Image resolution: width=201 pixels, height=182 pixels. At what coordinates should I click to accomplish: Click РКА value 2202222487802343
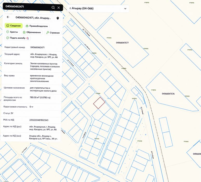(x=39, y=120)
